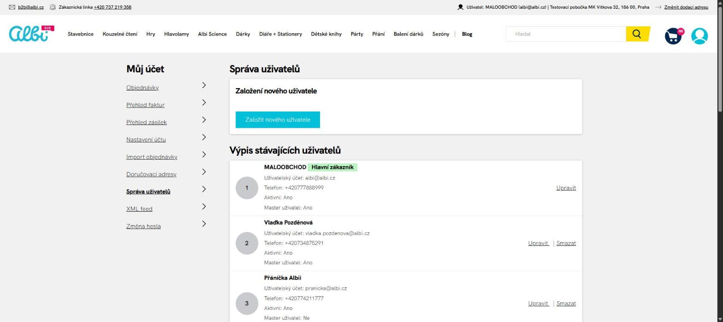Click the Albi B2B logo
The width and height of the screenshot is (723, 322).
(x=31, y=34)
